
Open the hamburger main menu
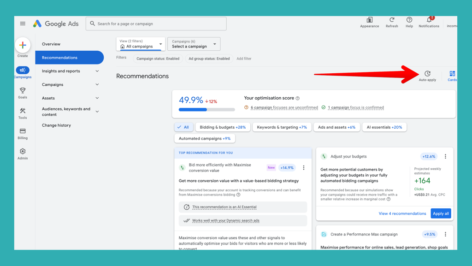(23, 24)
